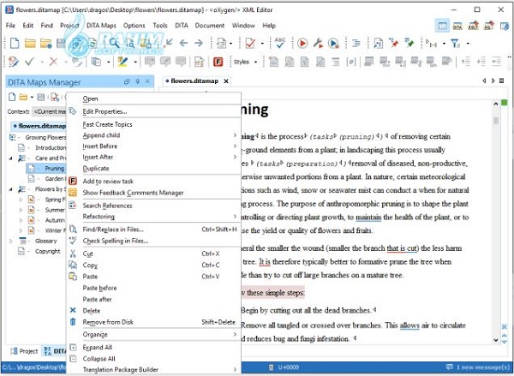Click the green Accept change checkmark icon

(29, 62)
